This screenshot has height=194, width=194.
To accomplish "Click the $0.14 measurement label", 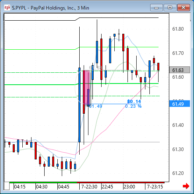I will pyautogui.click(x=134, y=101).
